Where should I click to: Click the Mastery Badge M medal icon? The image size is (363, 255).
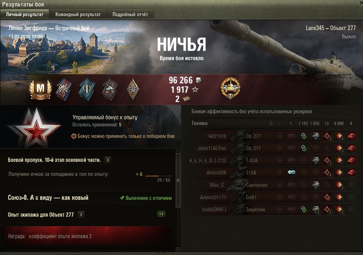(40, 89)
